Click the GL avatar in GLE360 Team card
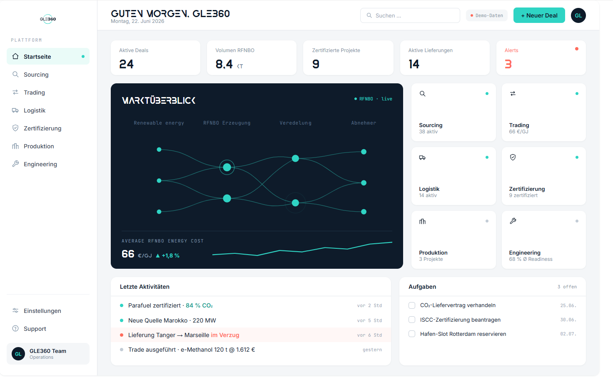This screenshot has width=613, height=385. pyautogui.click(x=18, y=354)
